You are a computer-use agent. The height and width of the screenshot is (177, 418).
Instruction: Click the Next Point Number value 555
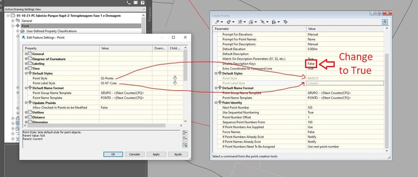click(x=310, y=108)
